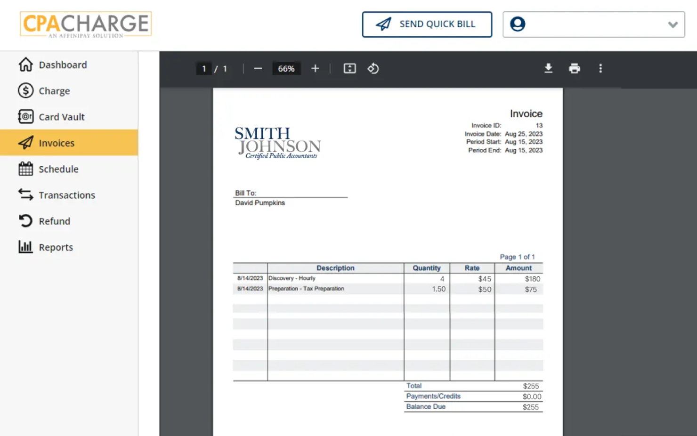This screenshot has width=697, height=436.
Task: Open the Reports section
Action: click(x=56, y=247)
